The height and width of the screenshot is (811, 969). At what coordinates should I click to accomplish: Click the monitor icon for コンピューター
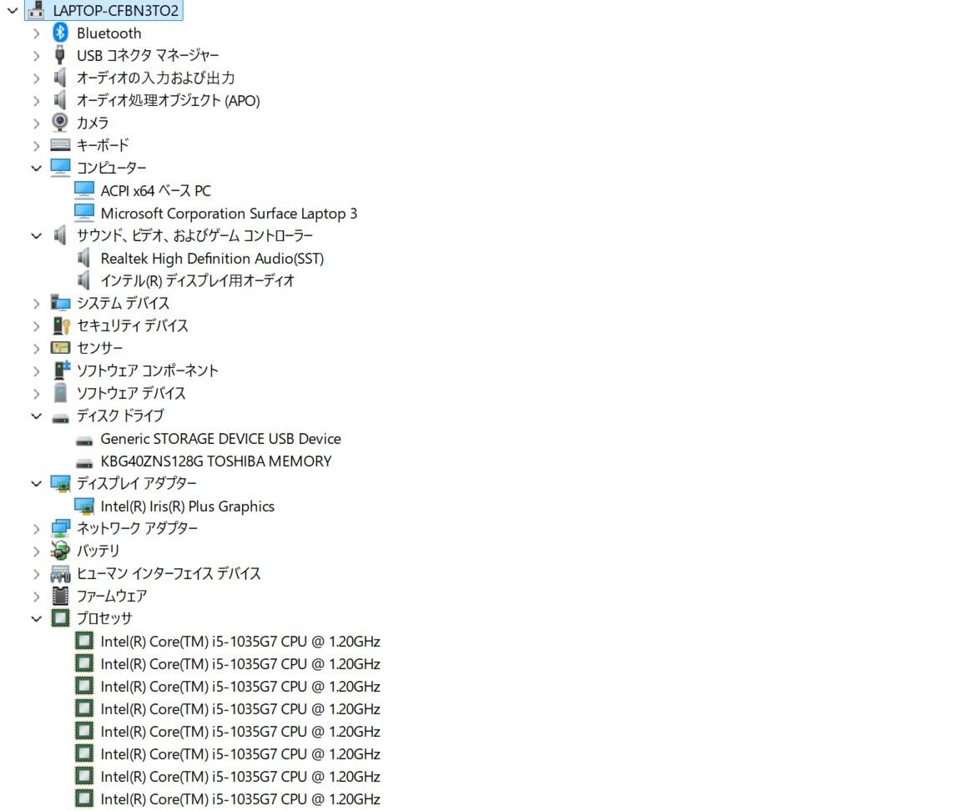[60, 168]
